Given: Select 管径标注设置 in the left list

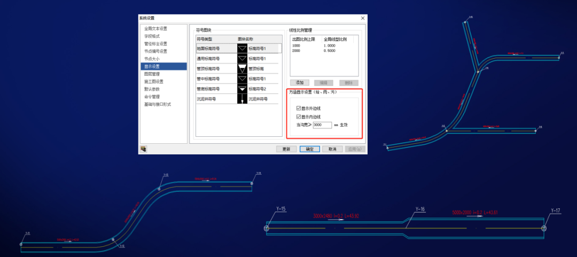Looking at the screenshot, I should coord(155,44).
